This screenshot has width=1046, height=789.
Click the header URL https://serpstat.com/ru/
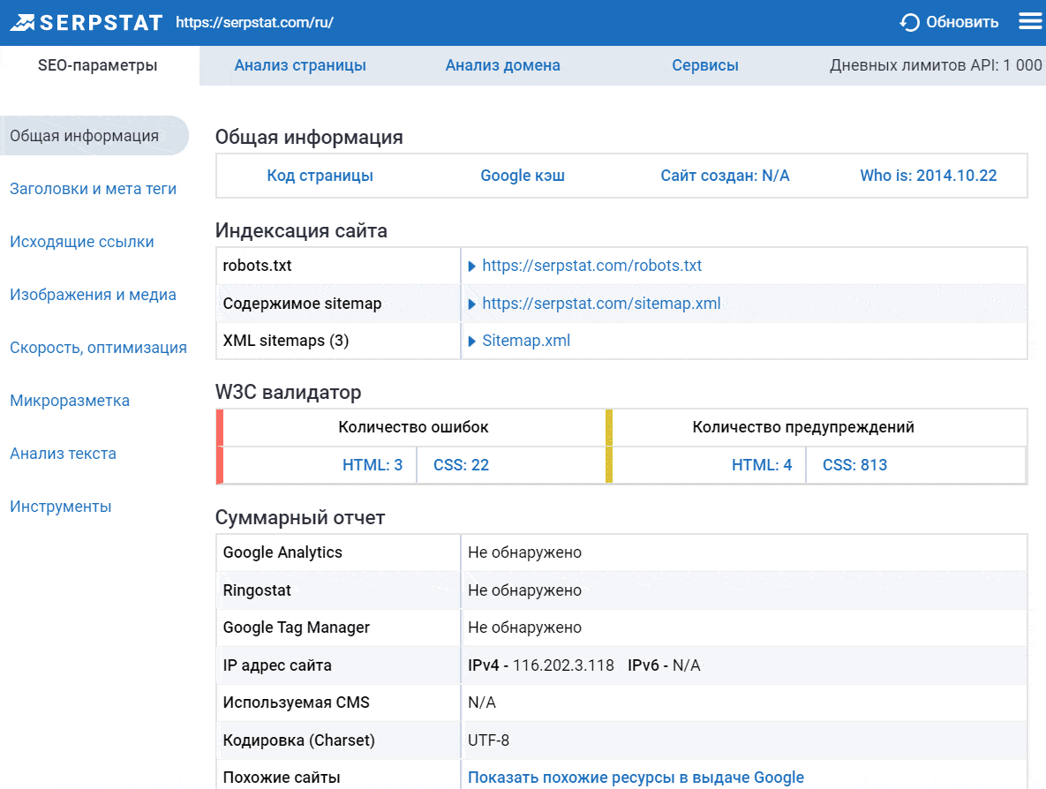pyautogui.click(x=255, y=23)
